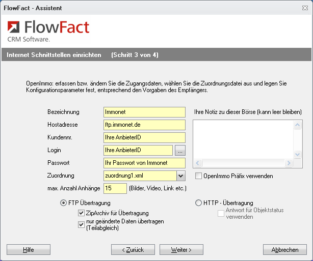Click the Hostadresse label
The width and height of the screenshot is (313, 261).
(63, 125)
